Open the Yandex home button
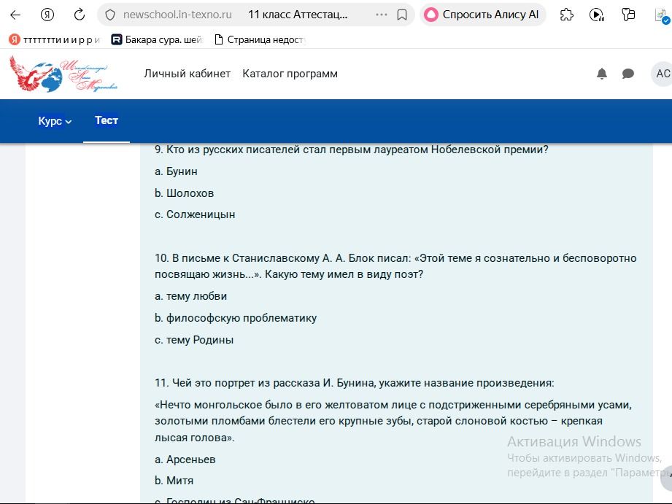The height and width of the screenshot is (504, 672). pos(47,15)
